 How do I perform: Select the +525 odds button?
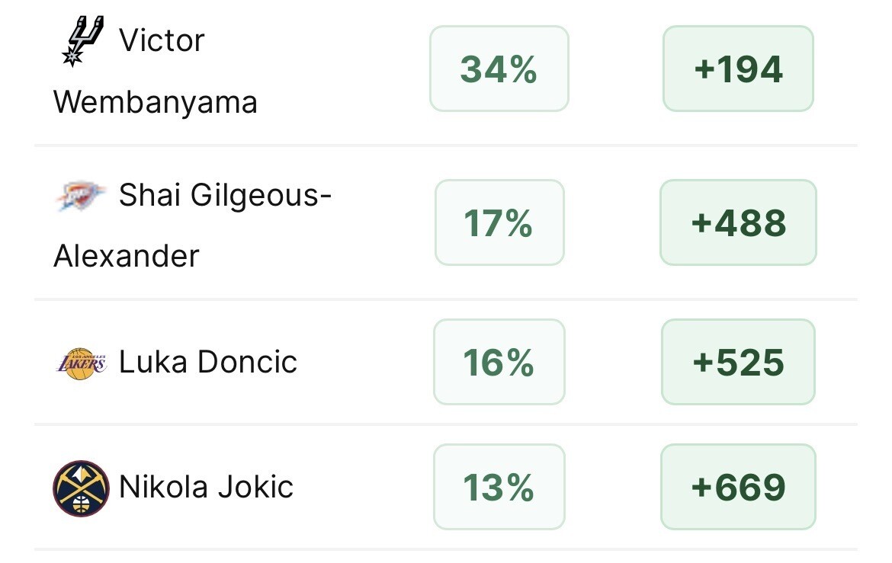pyautogui.click(x=738, y=362)
